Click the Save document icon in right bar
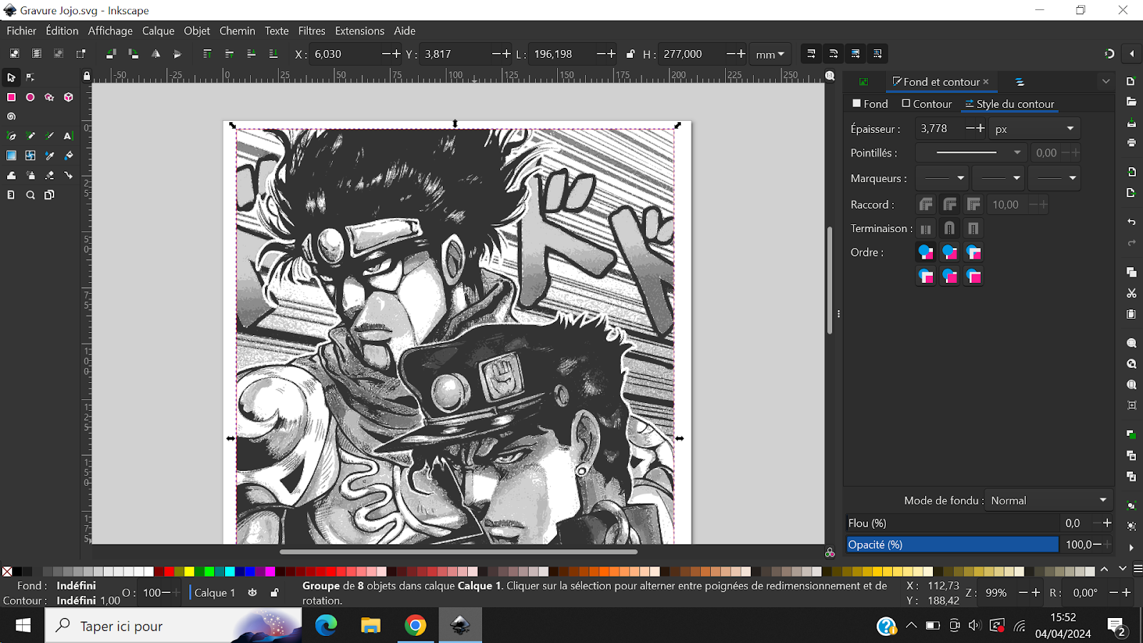1143x643 pixels. point(1132,123)
